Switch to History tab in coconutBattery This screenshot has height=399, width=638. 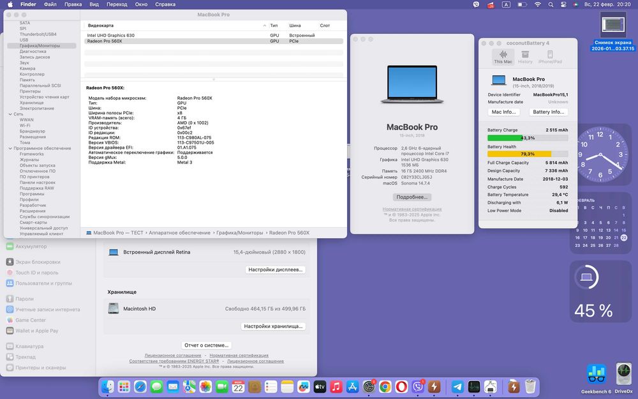pos(525,57)
